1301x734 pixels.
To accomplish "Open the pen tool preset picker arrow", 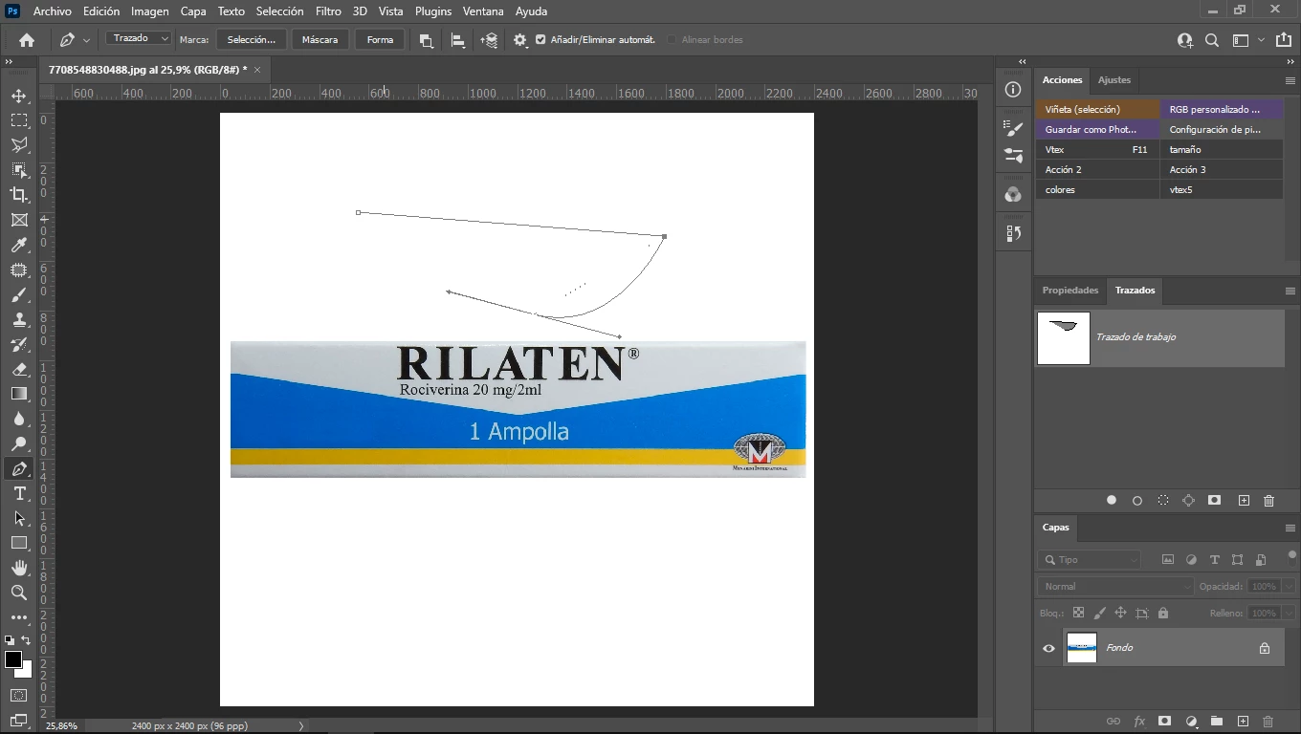I will click(86, 40).
